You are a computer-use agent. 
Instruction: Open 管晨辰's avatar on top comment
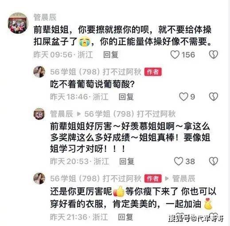[x=18, y=23]
